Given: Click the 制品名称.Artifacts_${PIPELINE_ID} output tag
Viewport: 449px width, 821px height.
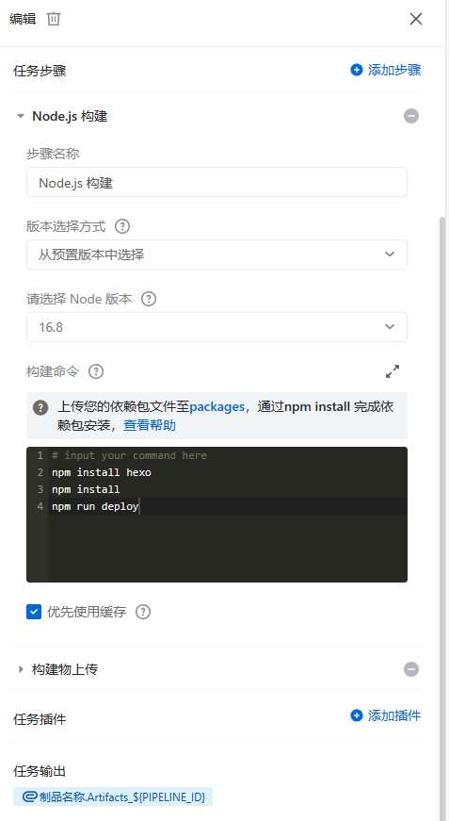Looking at the screenshot, I should tap(113, 796).
